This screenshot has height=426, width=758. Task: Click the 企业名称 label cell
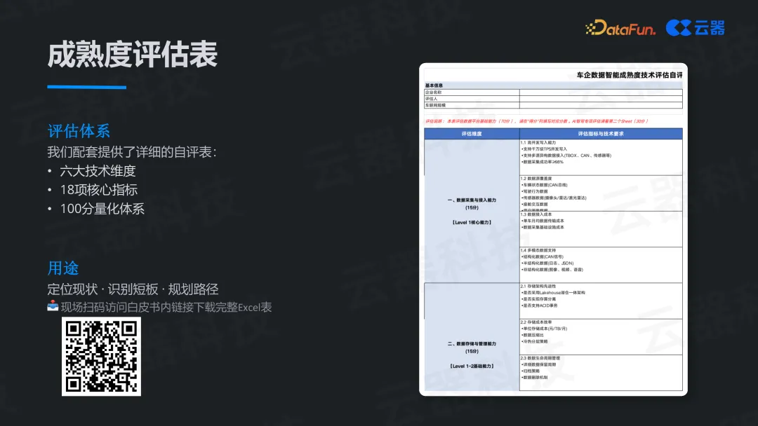pyautogui.click(x=472, y=92)
